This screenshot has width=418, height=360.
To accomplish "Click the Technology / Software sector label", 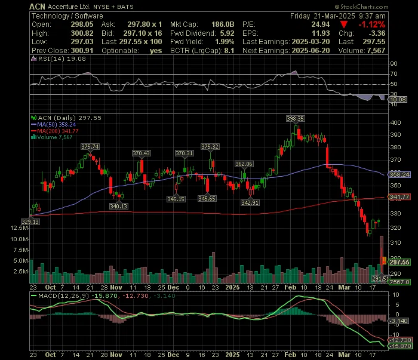I will [67, 16].
